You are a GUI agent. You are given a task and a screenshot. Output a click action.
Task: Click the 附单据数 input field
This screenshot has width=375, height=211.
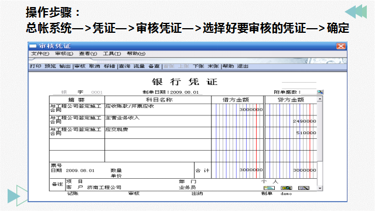(309, 92)
